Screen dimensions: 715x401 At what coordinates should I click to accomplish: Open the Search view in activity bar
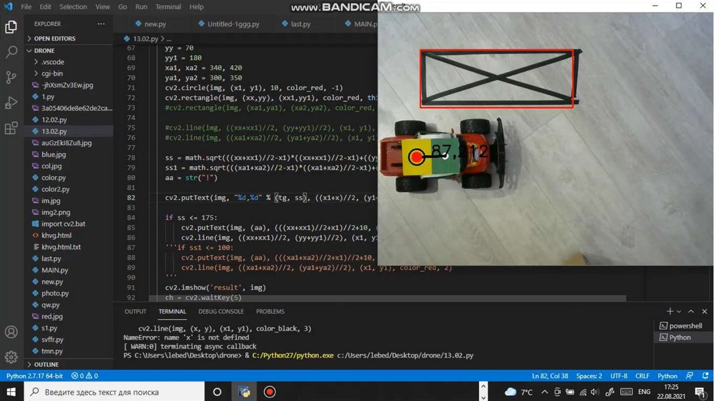coord(11,52)
